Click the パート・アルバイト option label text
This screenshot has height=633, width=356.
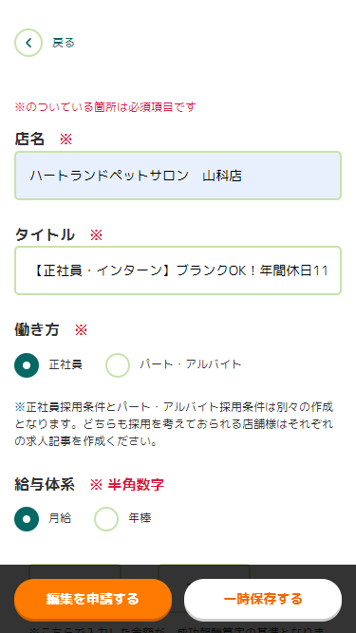coord(191,364)
